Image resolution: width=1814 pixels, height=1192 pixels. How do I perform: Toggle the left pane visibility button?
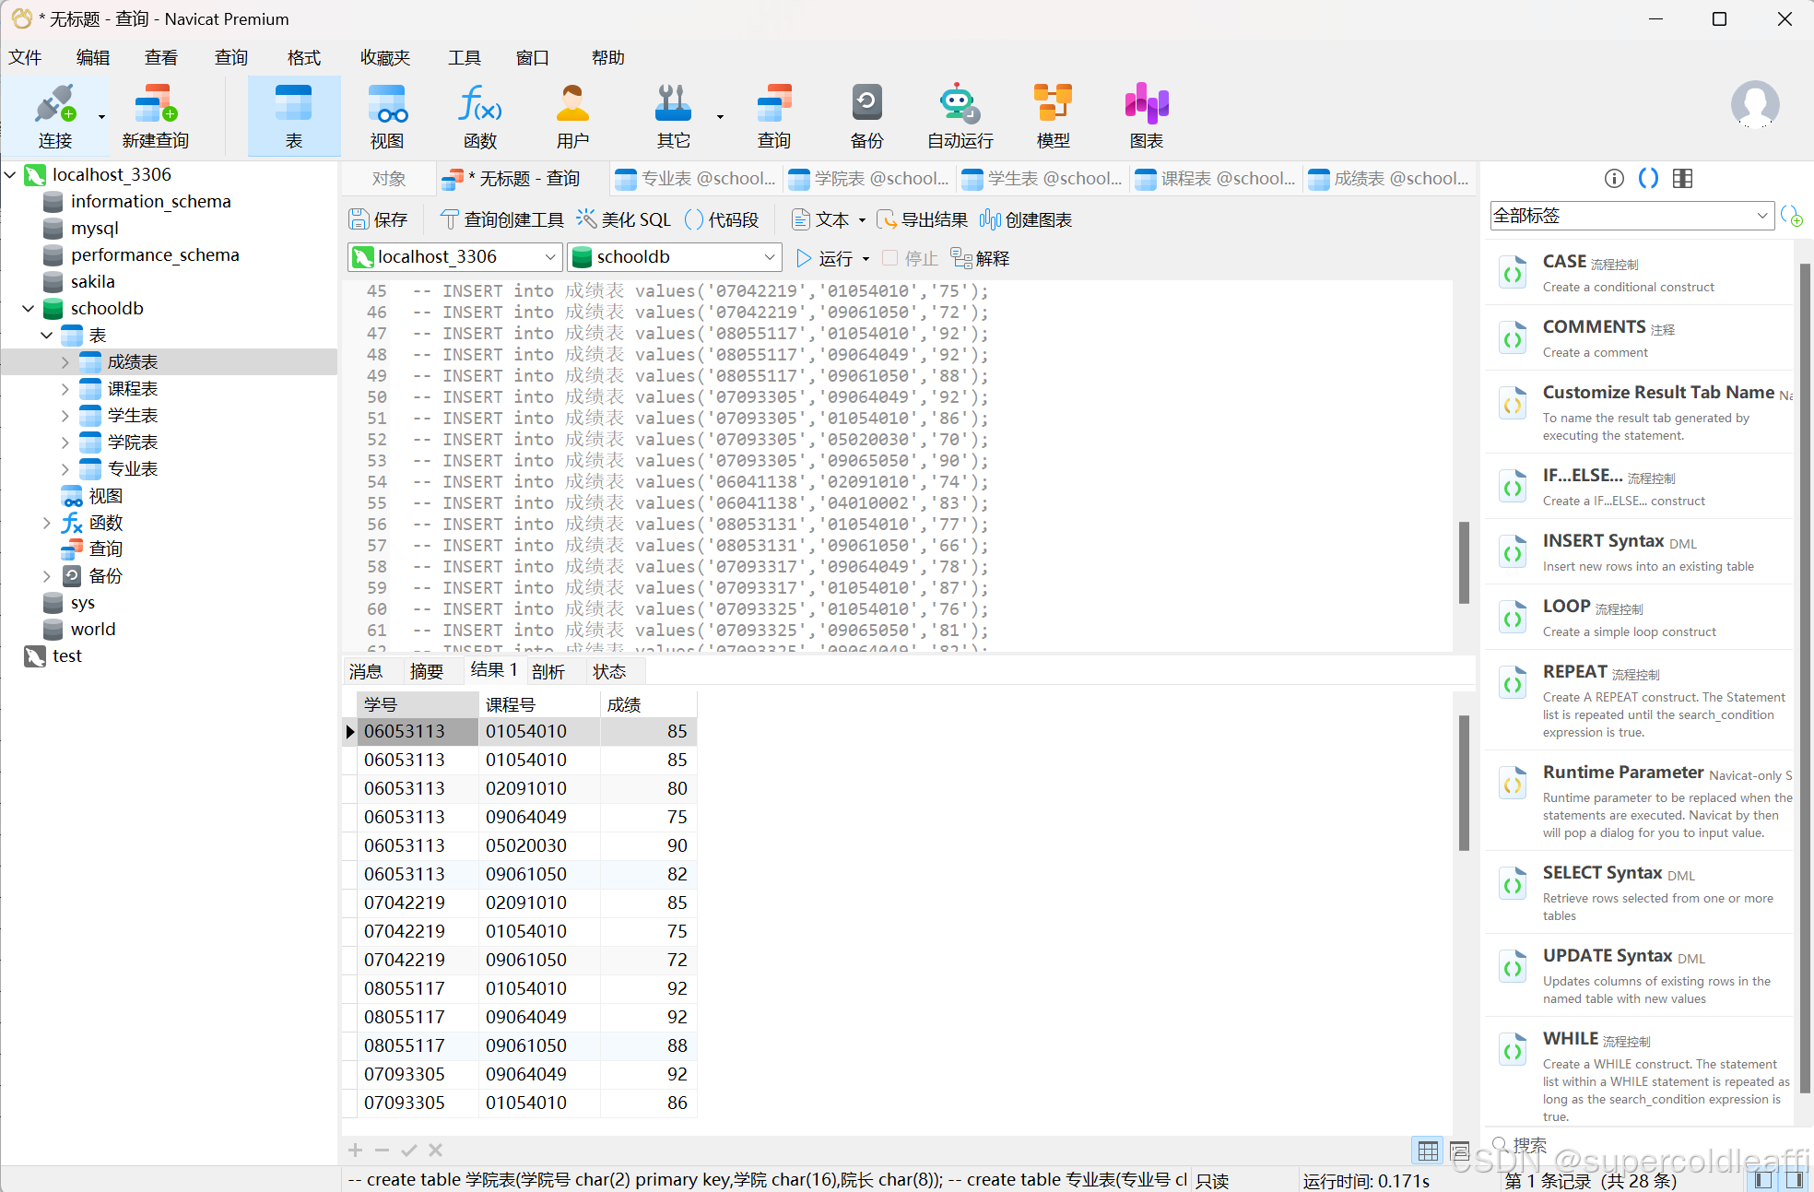click(1763, 1179)
